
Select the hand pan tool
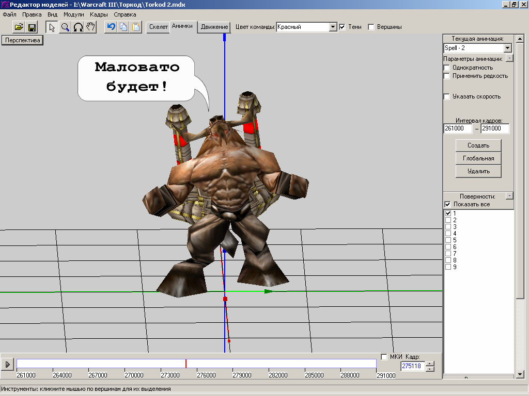(x=91, y=27)
